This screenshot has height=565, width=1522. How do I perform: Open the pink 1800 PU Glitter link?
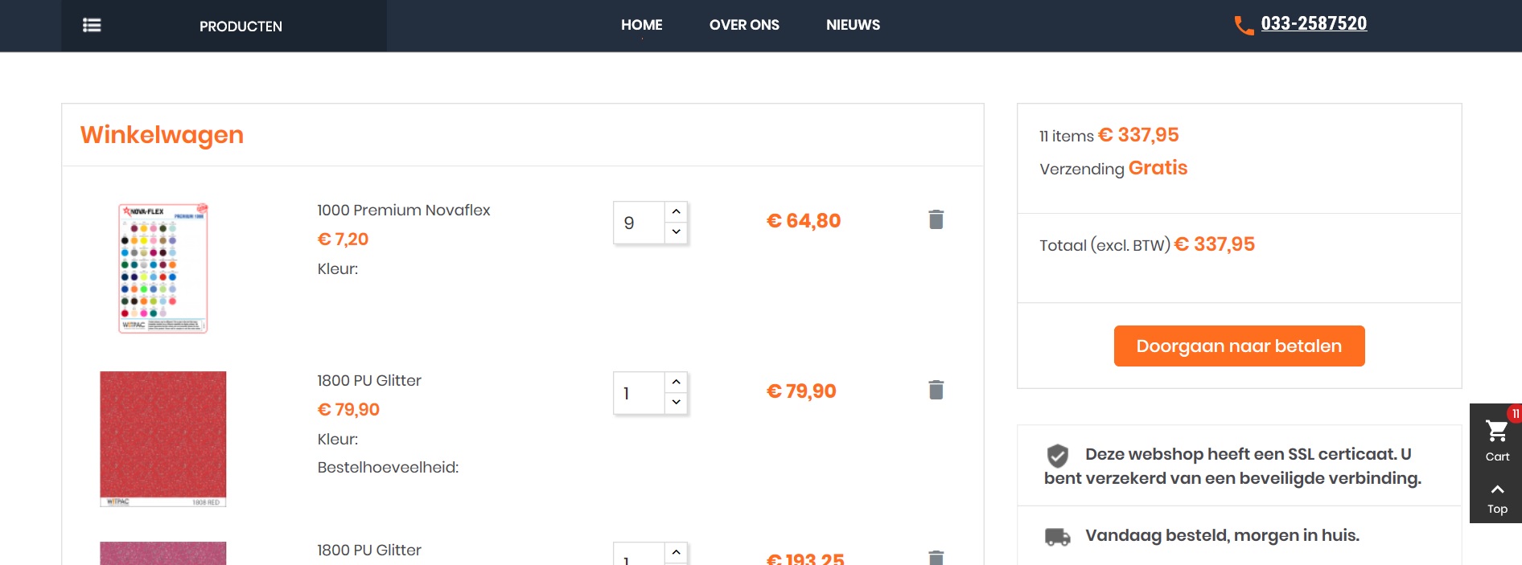coord(369,550)
